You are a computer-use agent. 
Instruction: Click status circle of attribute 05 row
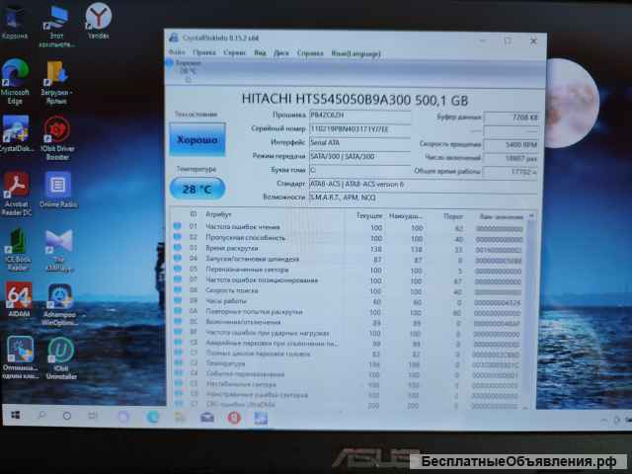[178, 269]
